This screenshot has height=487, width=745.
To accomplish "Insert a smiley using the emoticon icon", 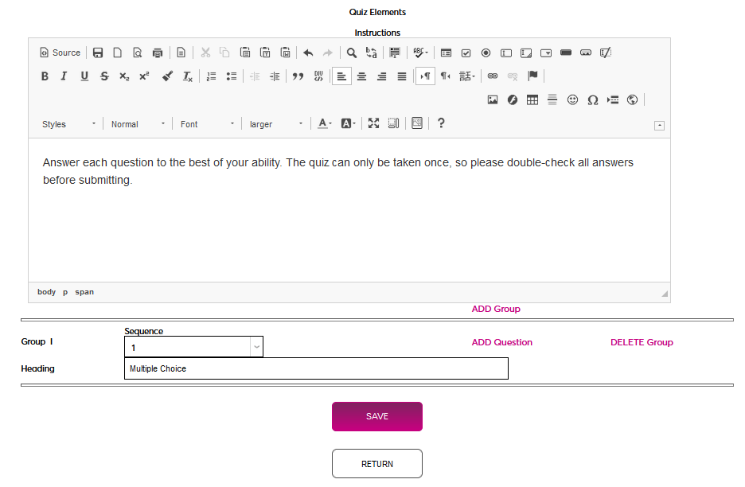I will pos(572,100).
